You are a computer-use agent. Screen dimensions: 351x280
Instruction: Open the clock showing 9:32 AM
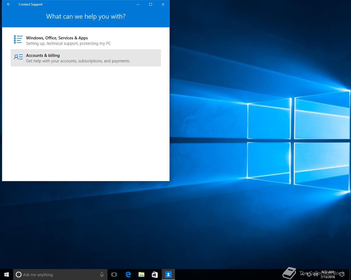point(328,275)
